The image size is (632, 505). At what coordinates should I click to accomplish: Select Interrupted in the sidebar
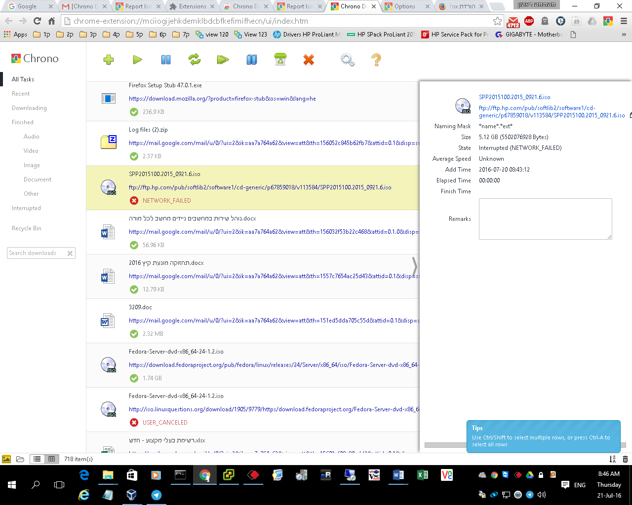[26, 208]
